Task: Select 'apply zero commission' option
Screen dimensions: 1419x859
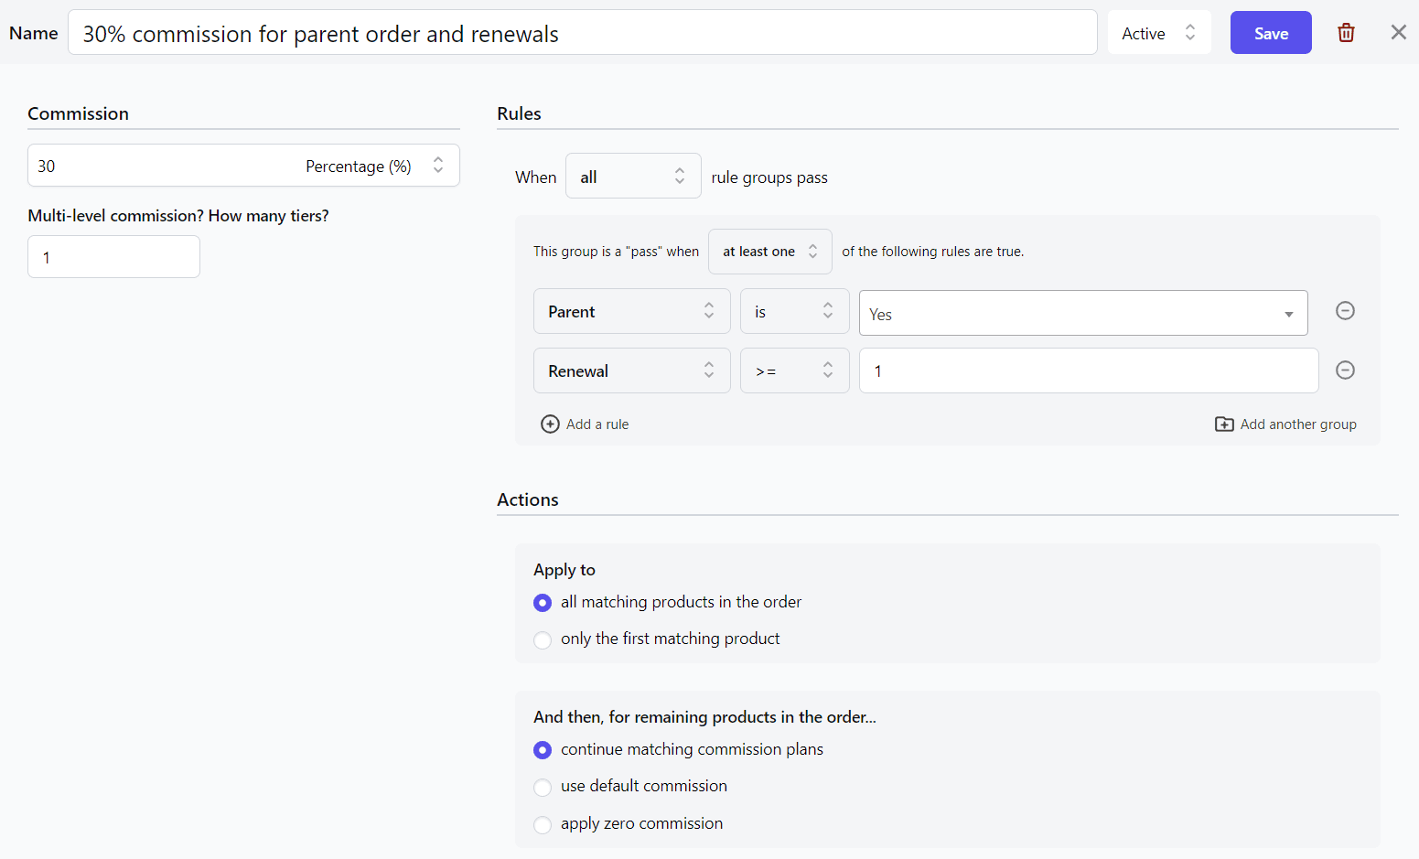Action: [543, 824]
